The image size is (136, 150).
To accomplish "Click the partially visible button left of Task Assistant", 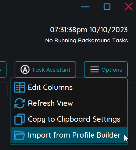I will [3, 69].
